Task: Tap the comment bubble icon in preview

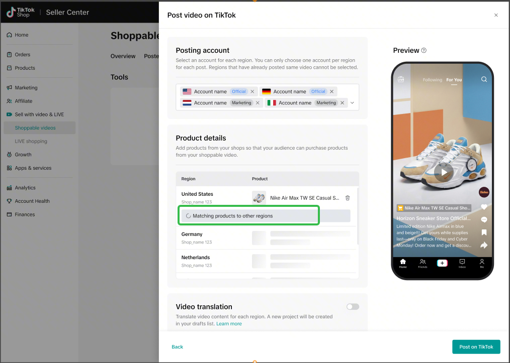Action: click(x=484, y=220)
